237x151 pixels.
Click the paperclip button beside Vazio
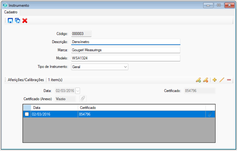83,99
